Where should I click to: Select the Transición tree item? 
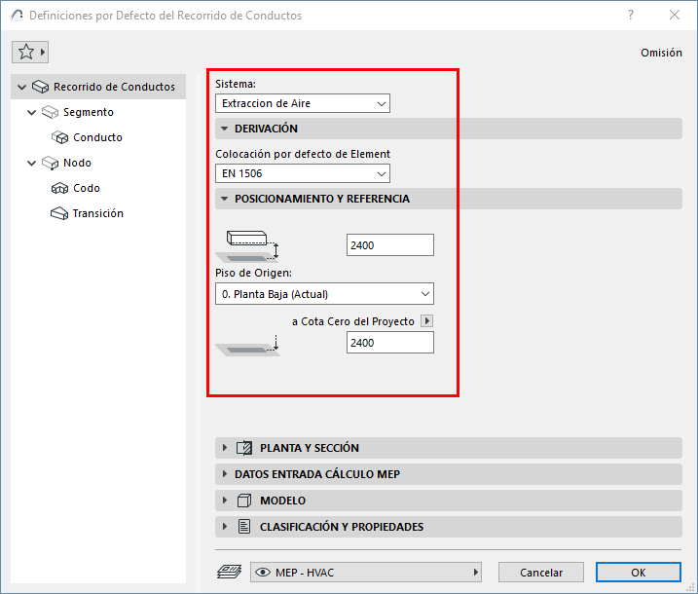pyautogui.click(x=98, y=213)
